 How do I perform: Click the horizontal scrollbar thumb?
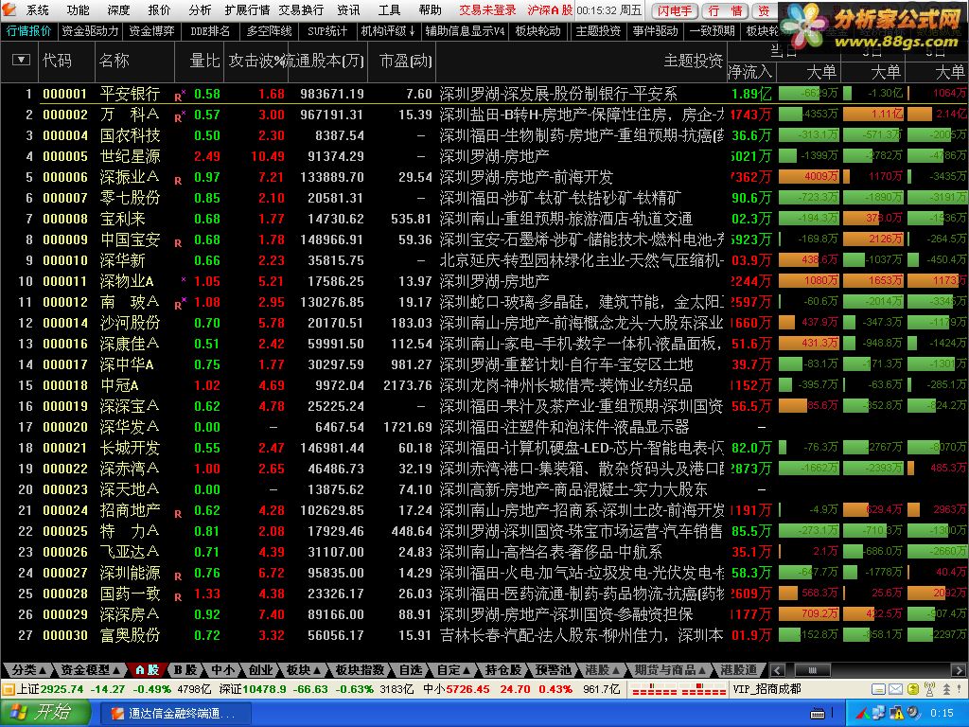pos(811,669)
